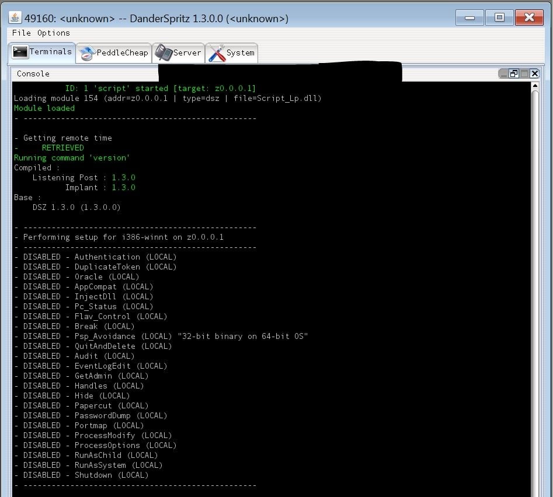Click "Running command 'version'" line
Image resolution: width=553 pixels, height=497 pixels.
coord(72,158)
